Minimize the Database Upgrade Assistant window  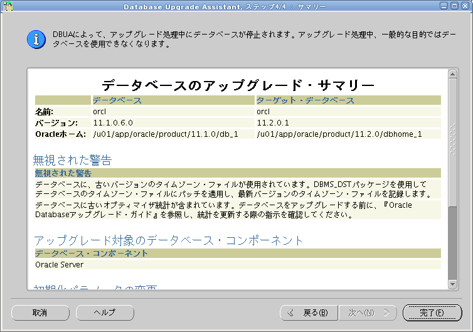444,6
